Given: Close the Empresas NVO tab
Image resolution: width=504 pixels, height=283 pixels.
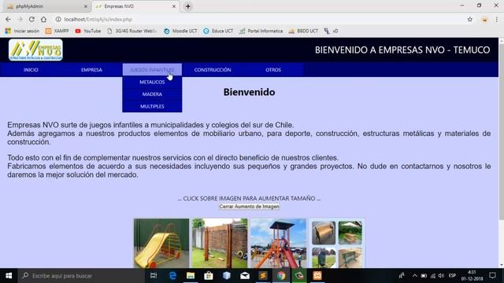Looking at the screenshot, I should (x=173, y=6).
